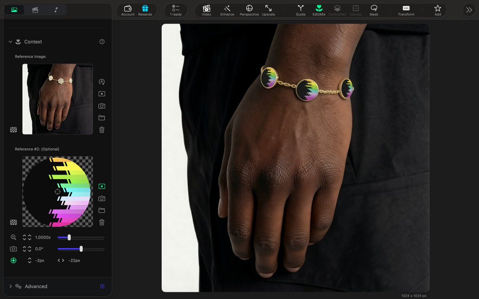
Task: Switch to the video mode tab
Action: point(35,10)
